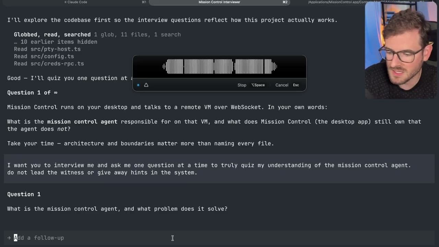439x247 pixels.
Task: Click 'Read src/creds-rpc.ts' entry
Action: coord(49,63)
